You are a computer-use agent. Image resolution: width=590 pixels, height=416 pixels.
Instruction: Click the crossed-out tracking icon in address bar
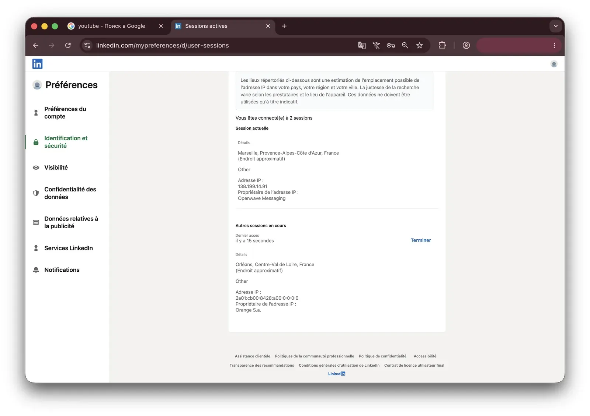pos(376,45)
